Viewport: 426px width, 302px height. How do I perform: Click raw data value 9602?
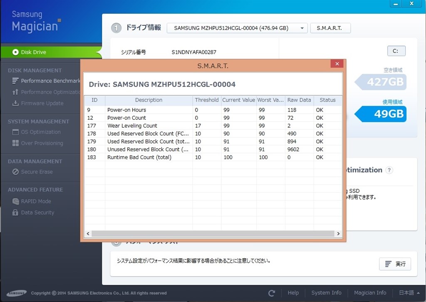point(293,150)
